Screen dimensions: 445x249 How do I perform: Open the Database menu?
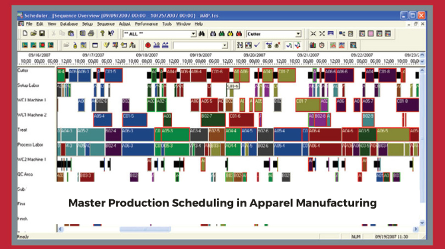coord(68,24)
